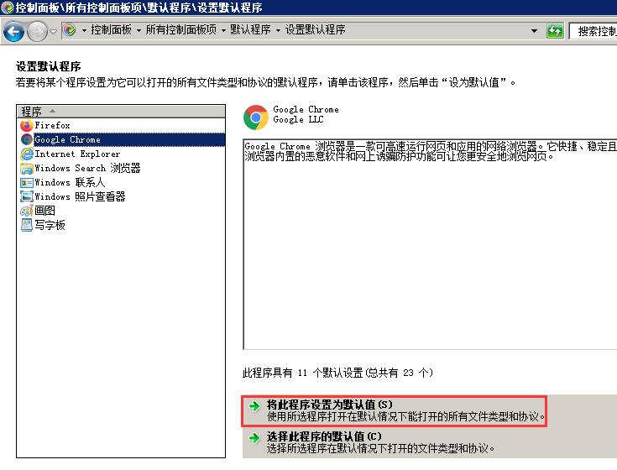Image resolution: width=617 pixels, height=470 pixels.
Task: Select Firefox text in program list
Action: coord(52,125)
